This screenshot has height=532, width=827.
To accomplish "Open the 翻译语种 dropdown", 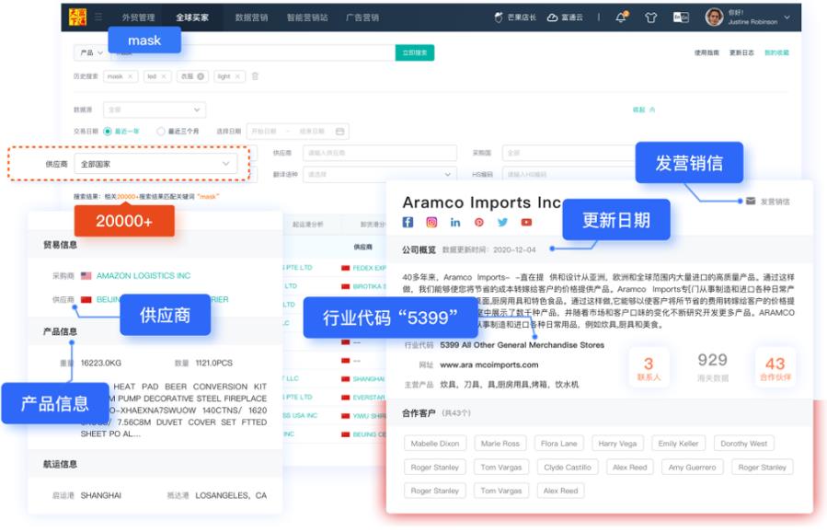I will (x=380, y=174).
